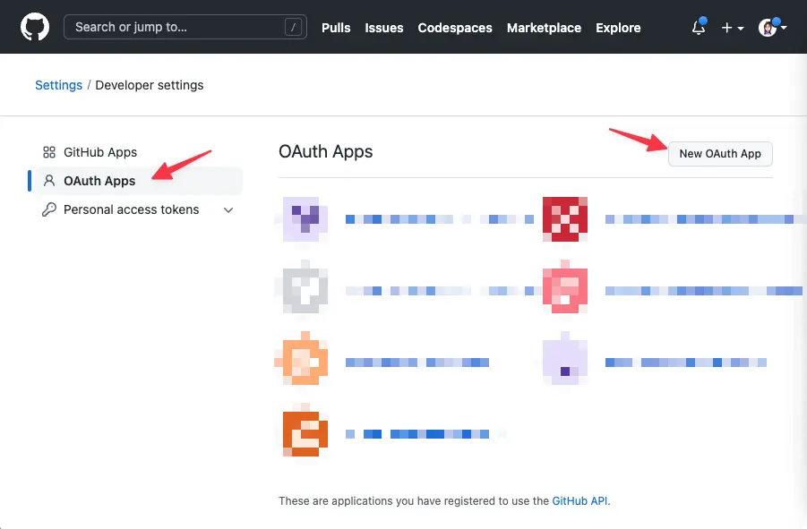Viewport: 807px width, 529px height.
Task: Open the Explore menu item
Action: (x=618, y=28)
